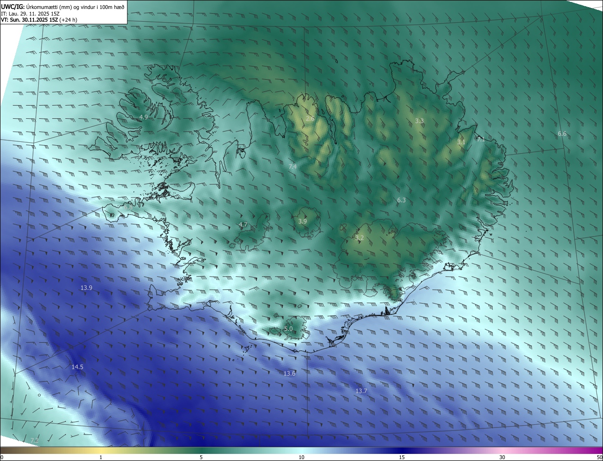Click the color scale tick label 10
The image size is (603, 461).
(x=301, y=458)
